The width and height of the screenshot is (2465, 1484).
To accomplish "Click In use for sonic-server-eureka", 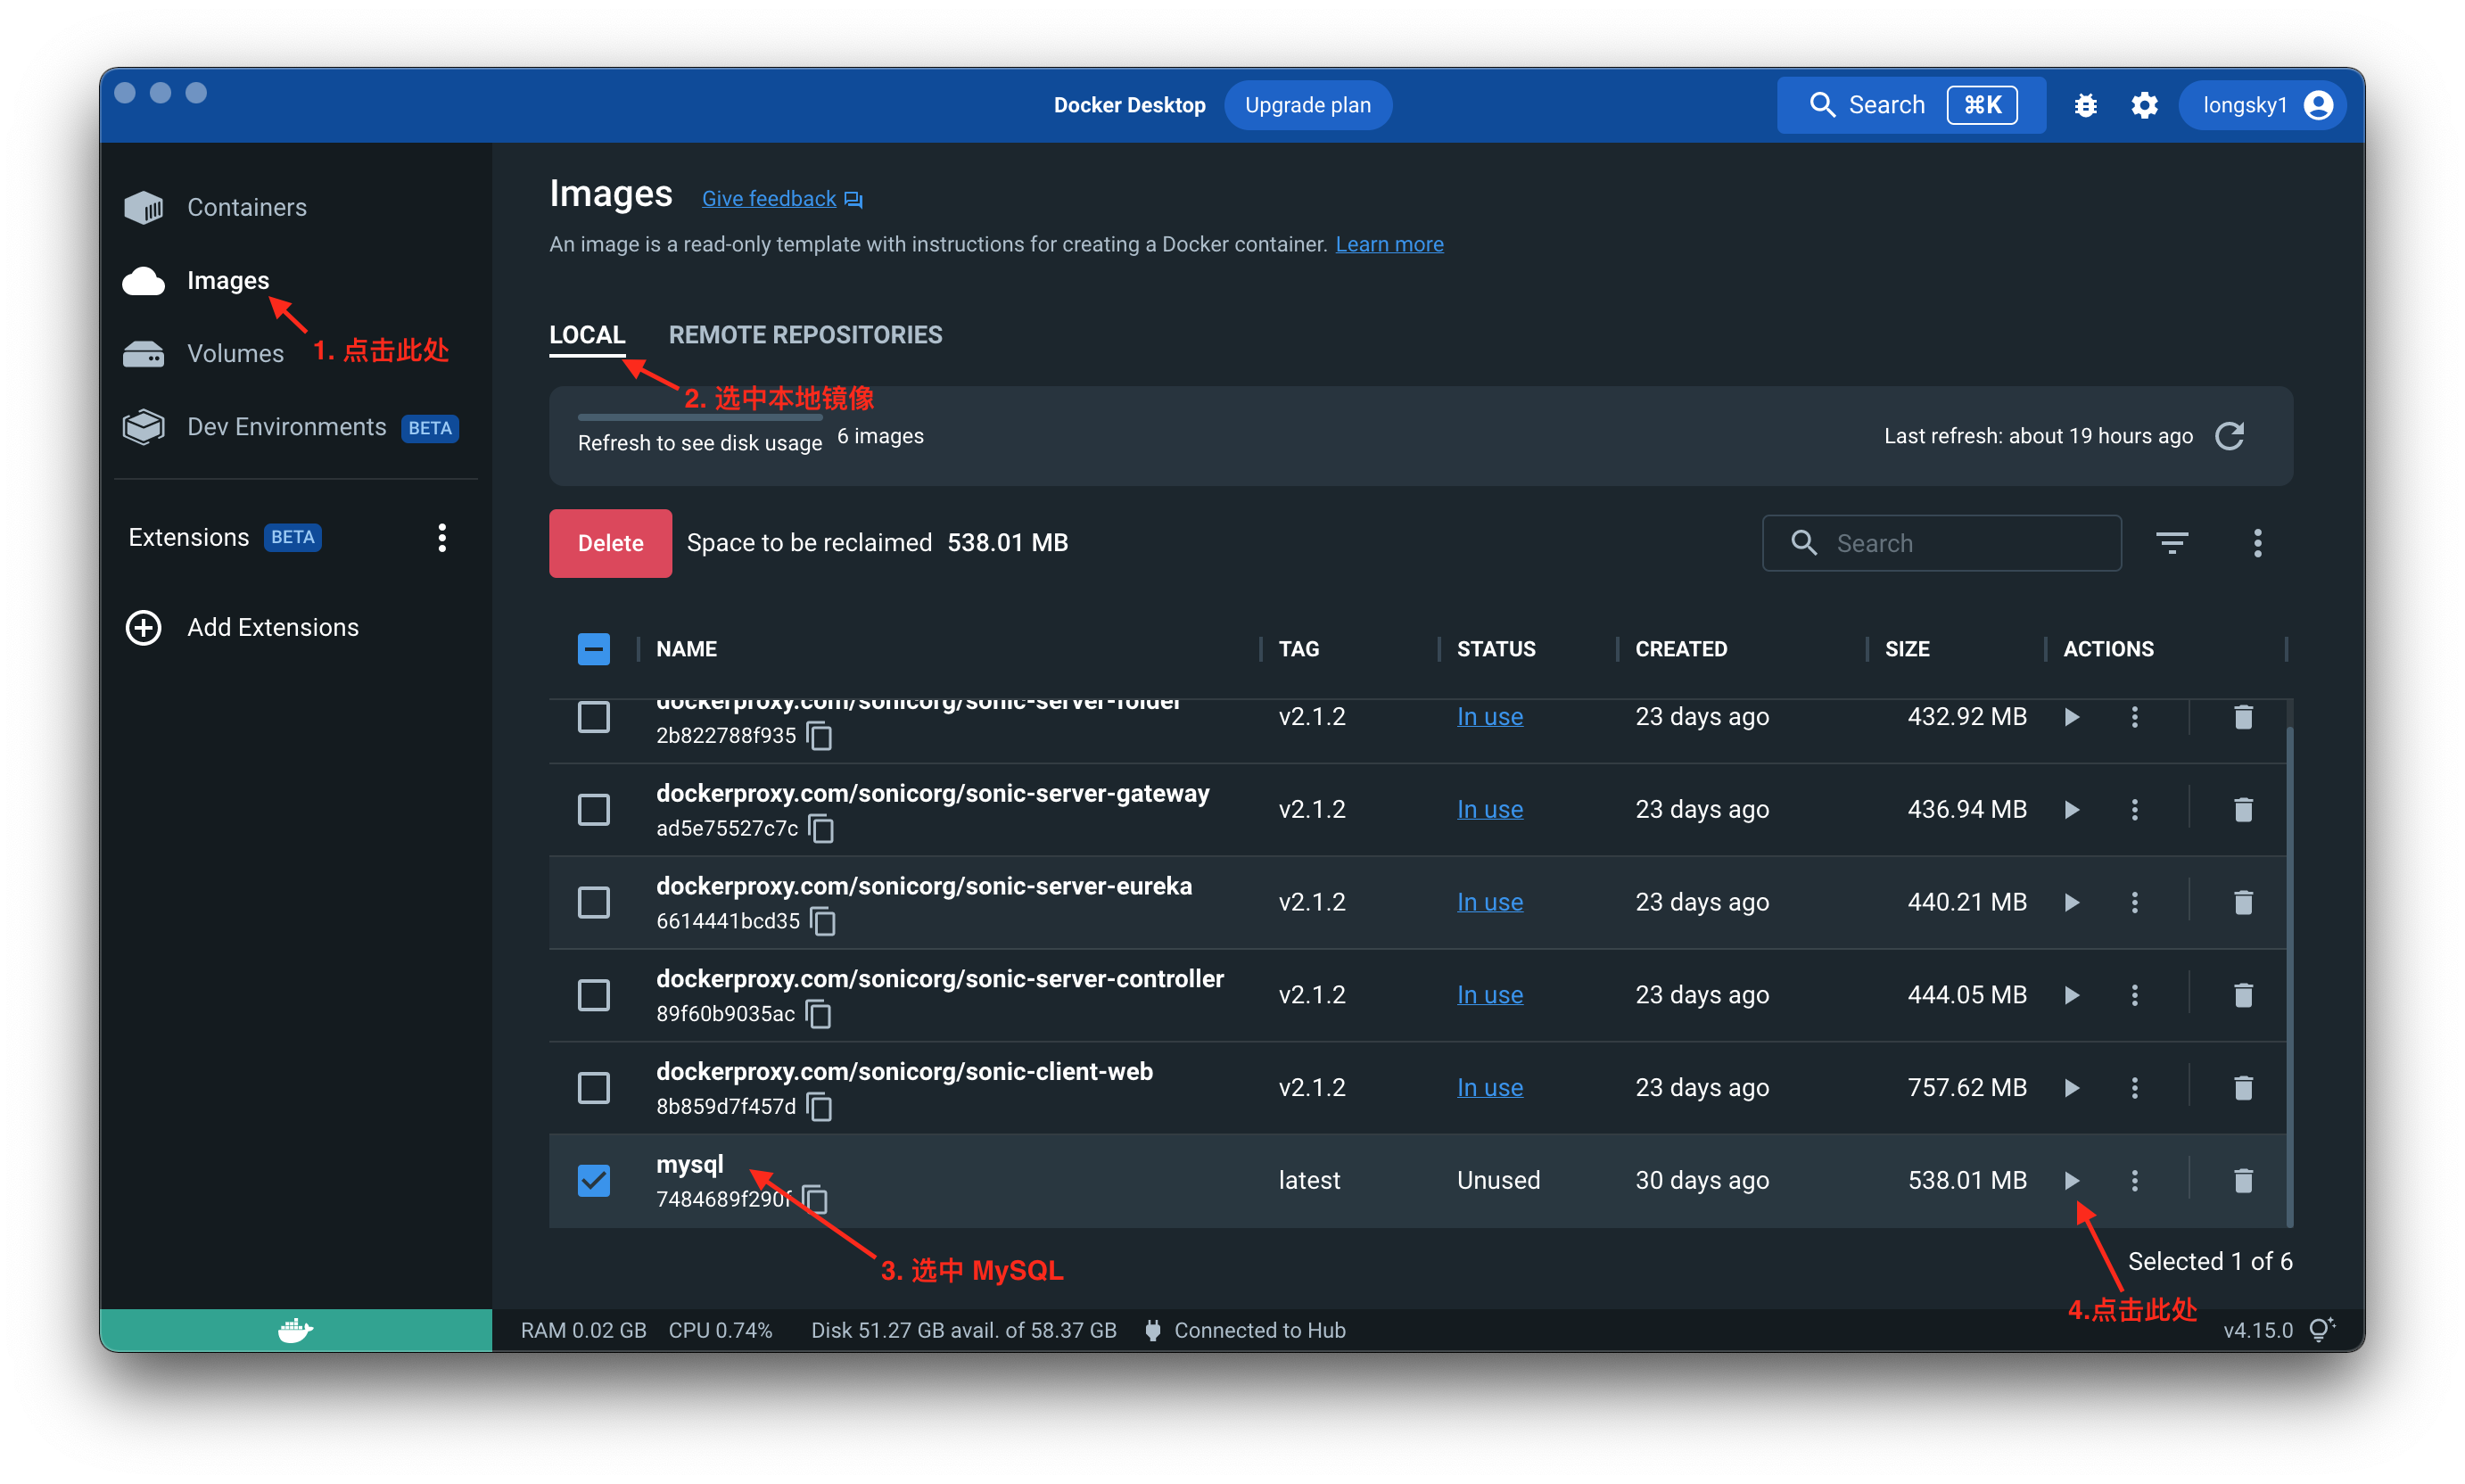I will click(x=1489, y=902).
